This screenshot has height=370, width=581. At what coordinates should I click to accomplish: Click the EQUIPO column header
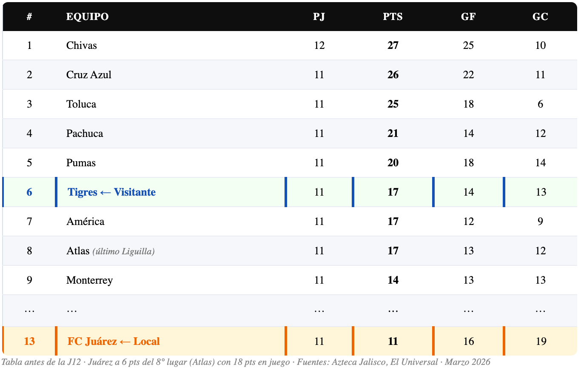87,17
